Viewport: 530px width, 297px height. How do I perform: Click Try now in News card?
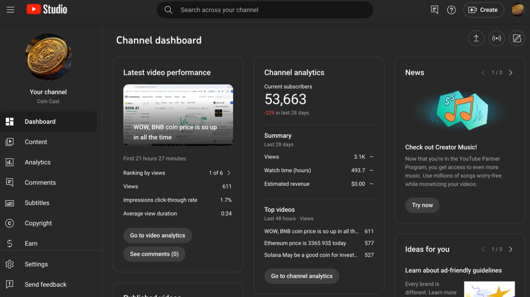pos(422,205)
